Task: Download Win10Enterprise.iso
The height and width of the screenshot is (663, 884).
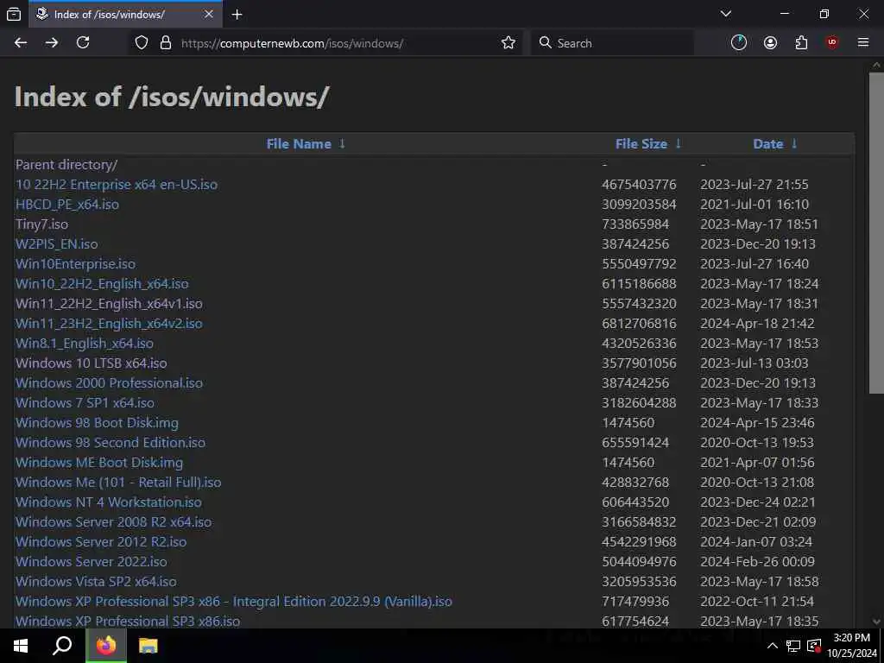Action: (75, 264)
